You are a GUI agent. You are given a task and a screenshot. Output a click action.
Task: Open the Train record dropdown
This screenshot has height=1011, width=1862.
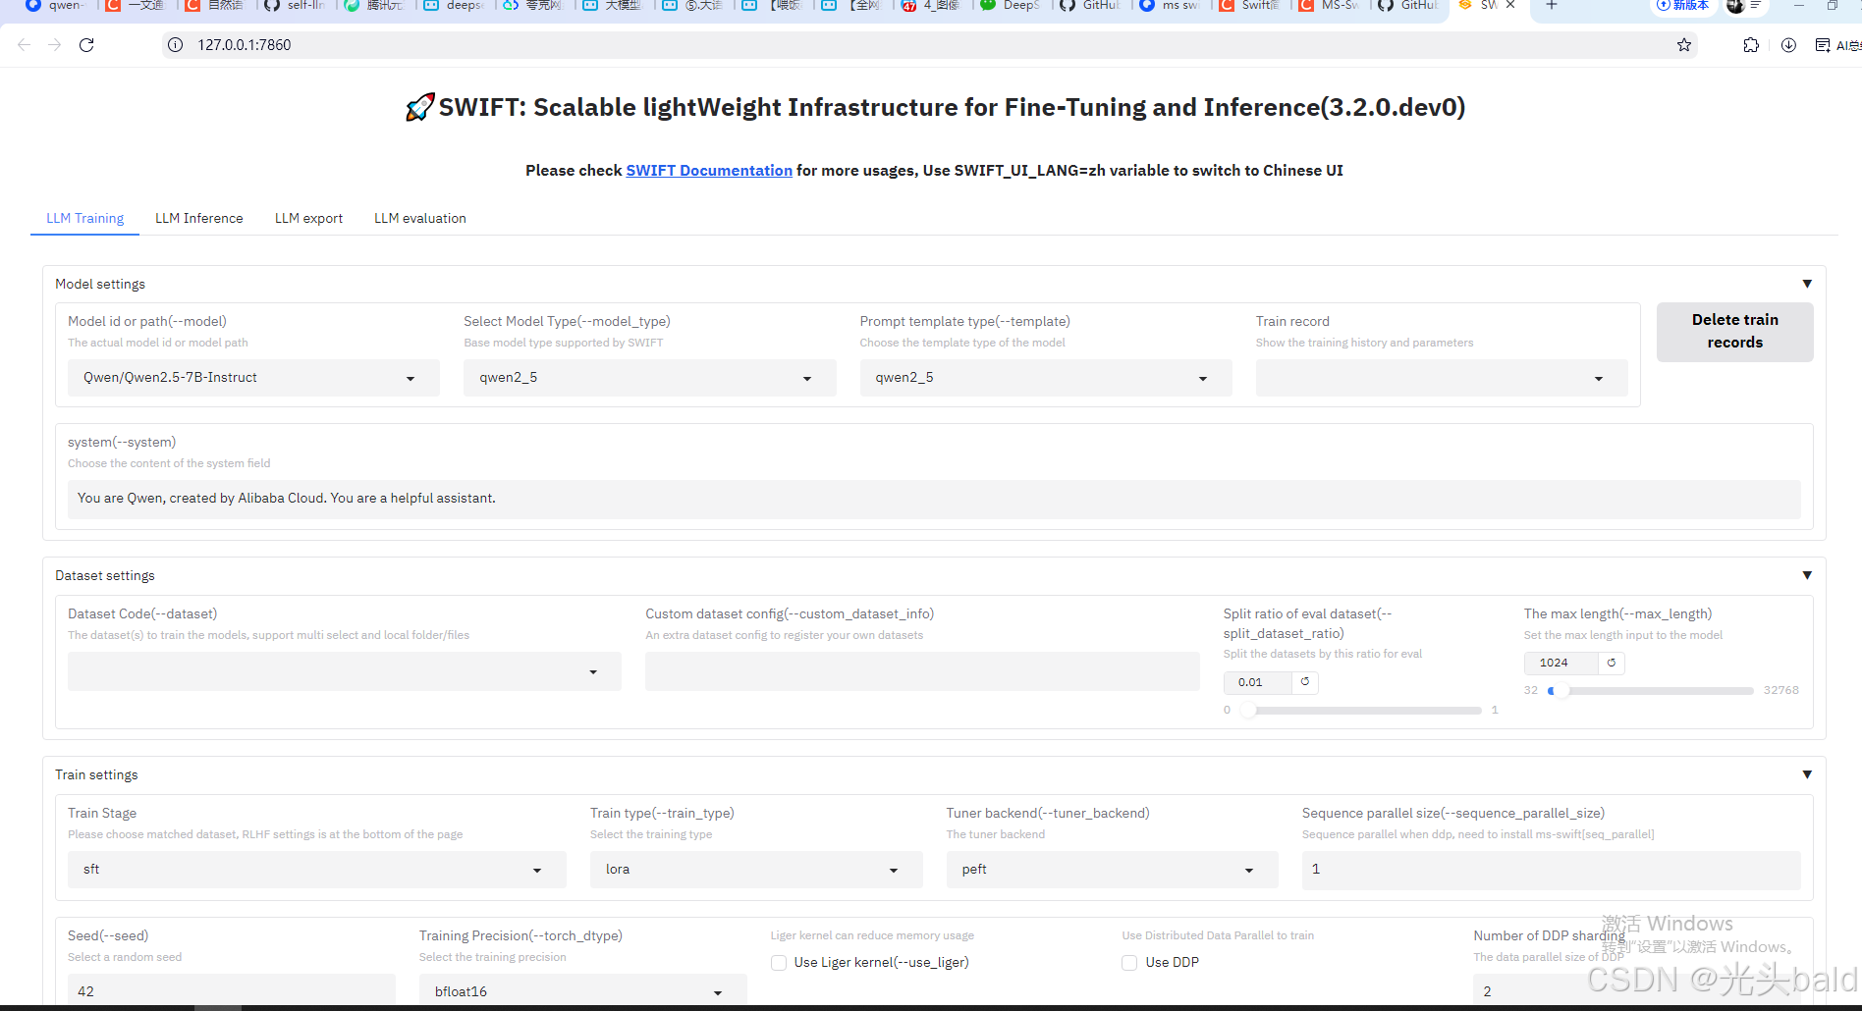(x=1442, y=378)
